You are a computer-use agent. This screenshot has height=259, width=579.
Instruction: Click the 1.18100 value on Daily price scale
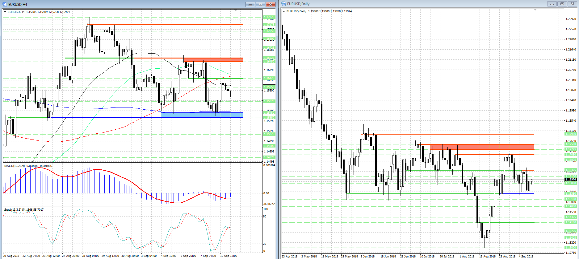(571, 131)
